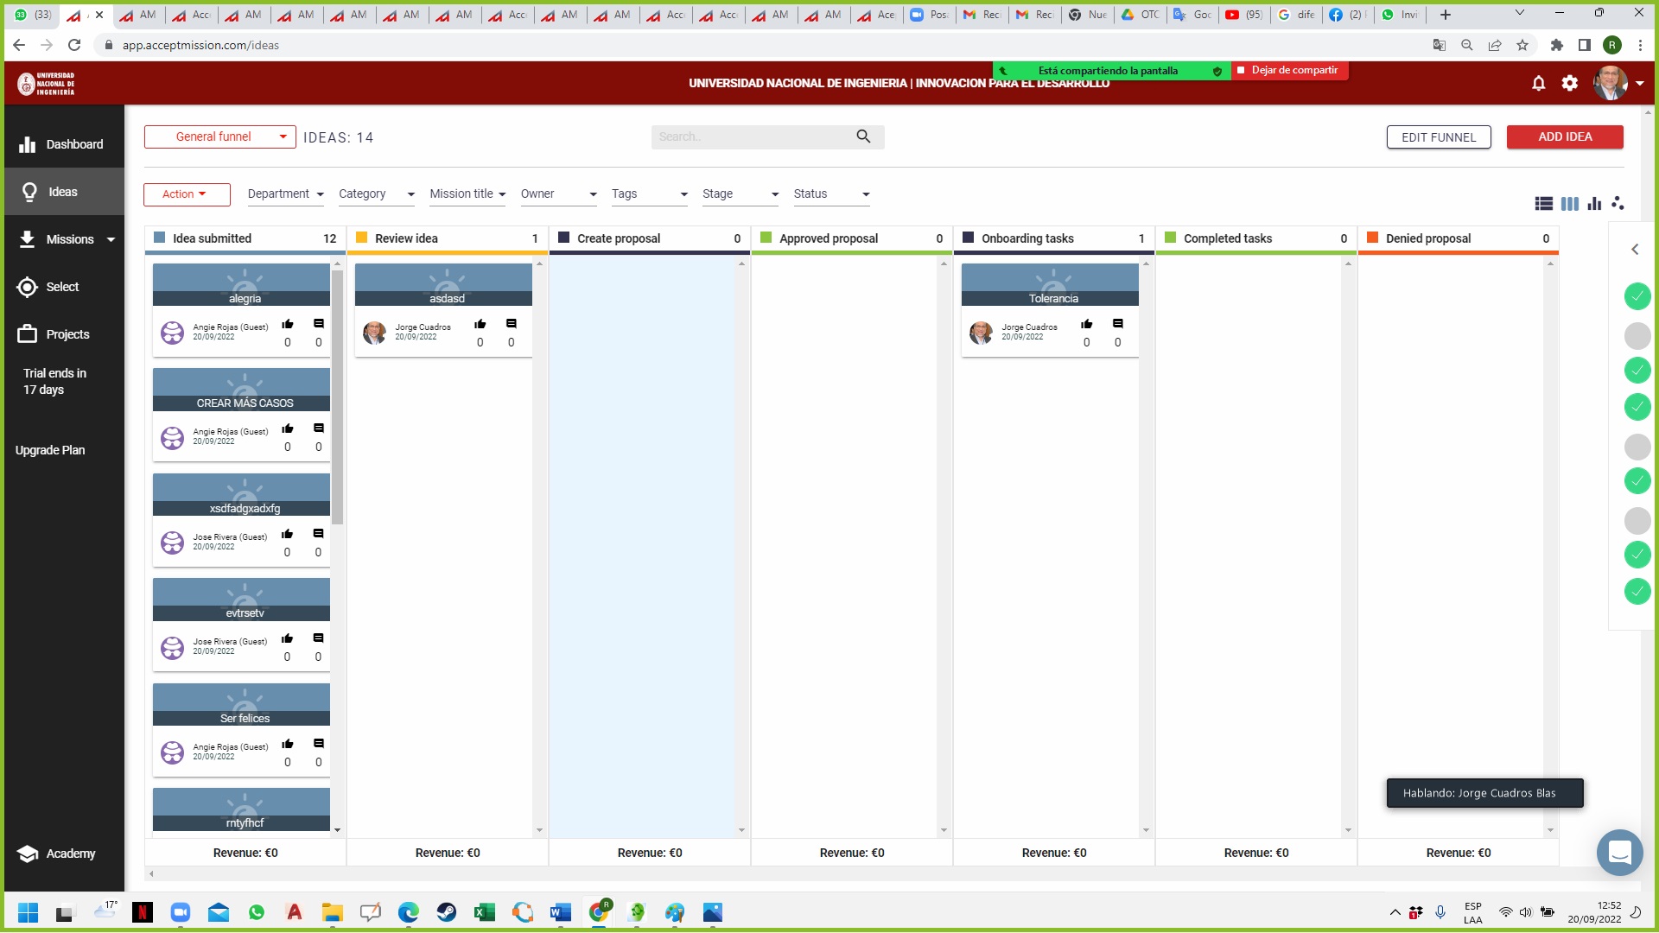Select the bar chart view icon
This screenshot has height=933, width=1659.
(1594, 204)
